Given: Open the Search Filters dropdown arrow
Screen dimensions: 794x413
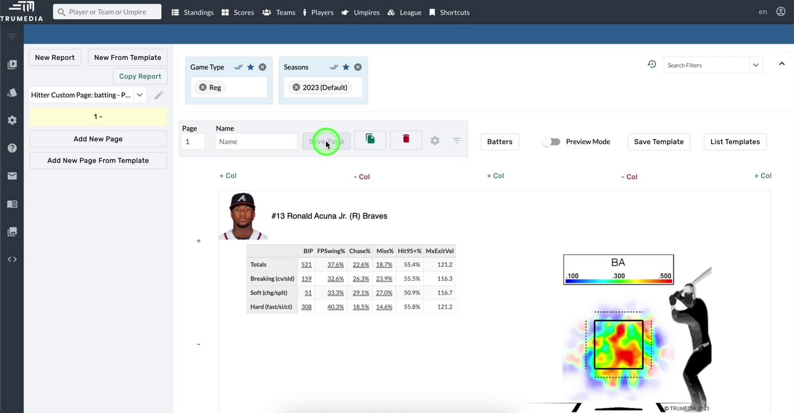Looking at the screenshot, I should click(756, 65).
